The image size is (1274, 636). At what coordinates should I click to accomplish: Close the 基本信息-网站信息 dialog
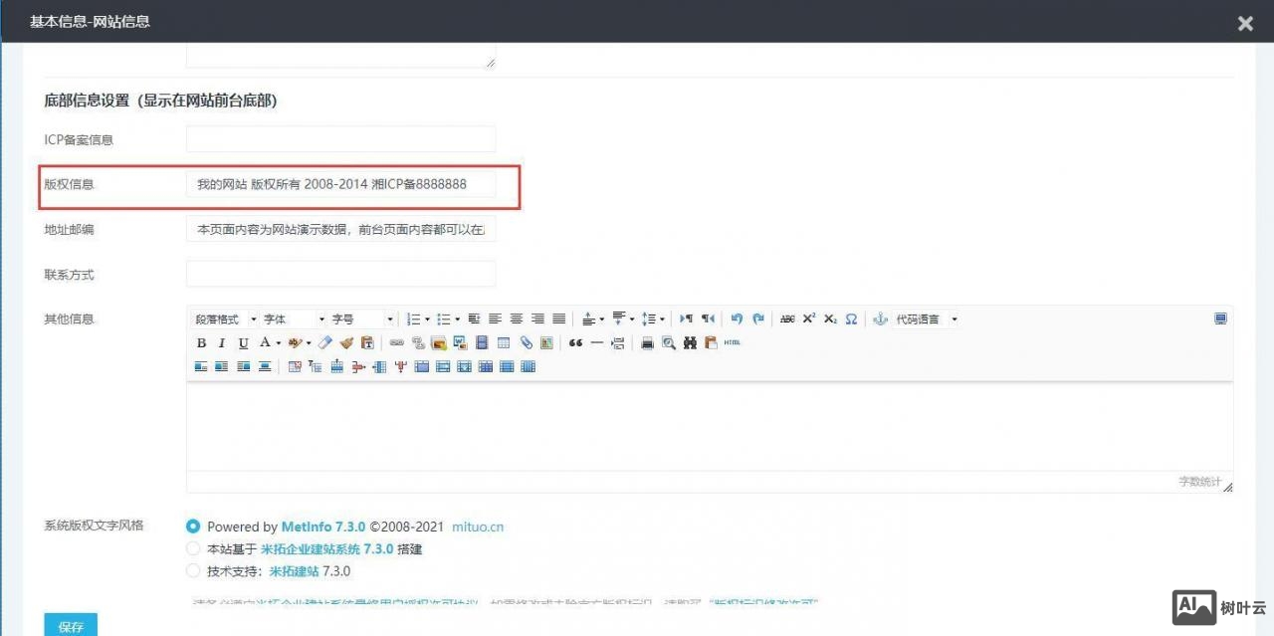tap(1244, 23)
